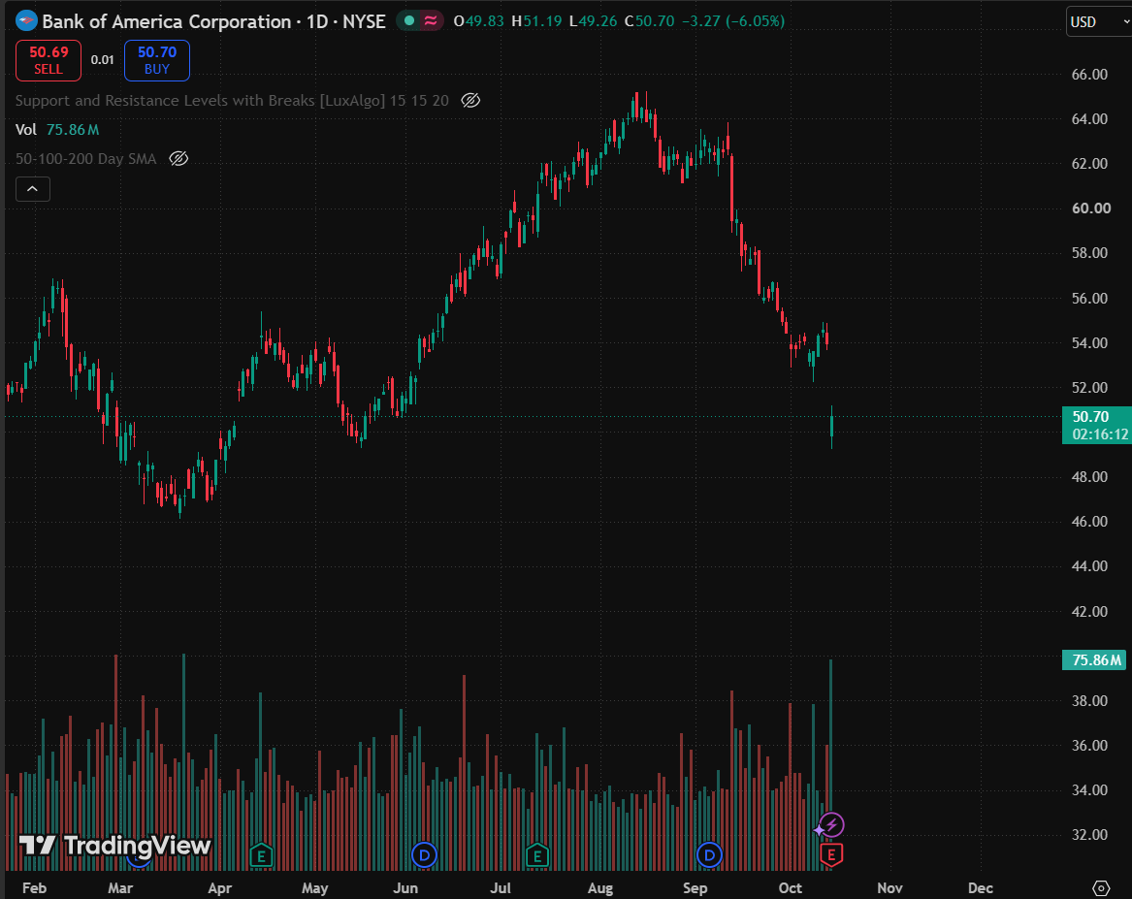Click the 50-100-200 Day SMA indicator label
The width and height of the screenshot is (1132, 899).
click(x=86, y=159)
